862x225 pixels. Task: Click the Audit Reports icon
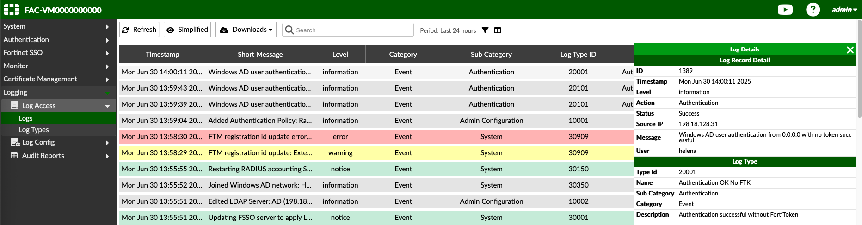point(14,156)
